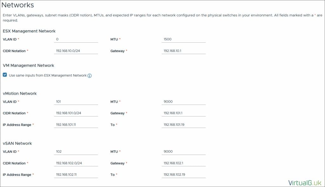
Task: Edit the vSAN CIDR Notation field
Action: tap(76, 163)
